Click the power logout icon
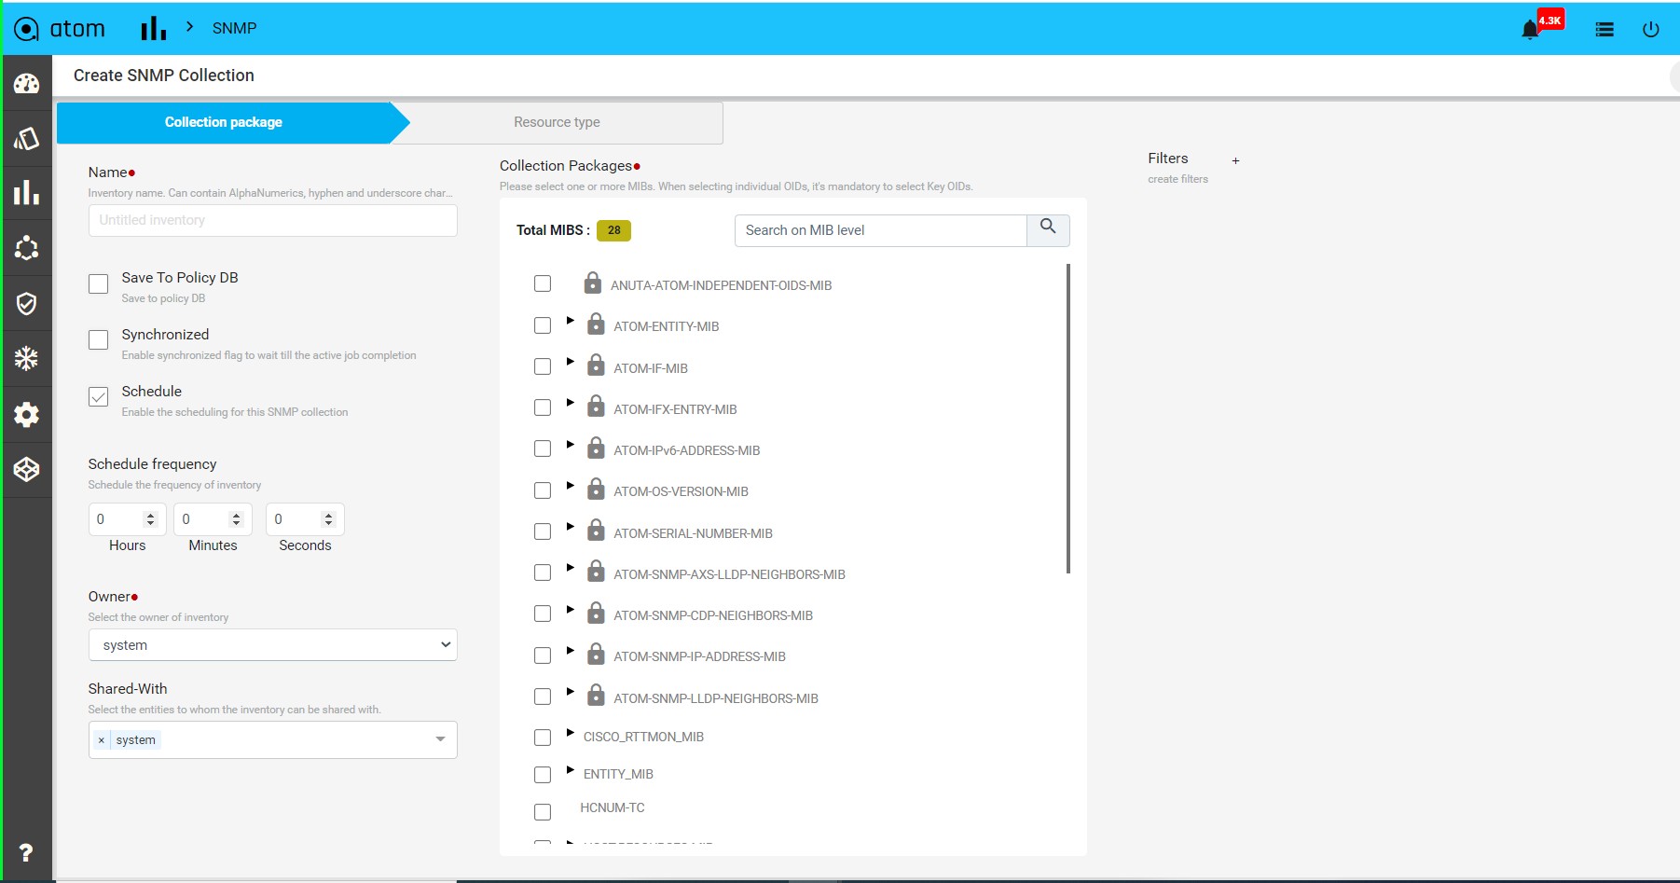1680x883 pixels. (x=1651, y=30)
